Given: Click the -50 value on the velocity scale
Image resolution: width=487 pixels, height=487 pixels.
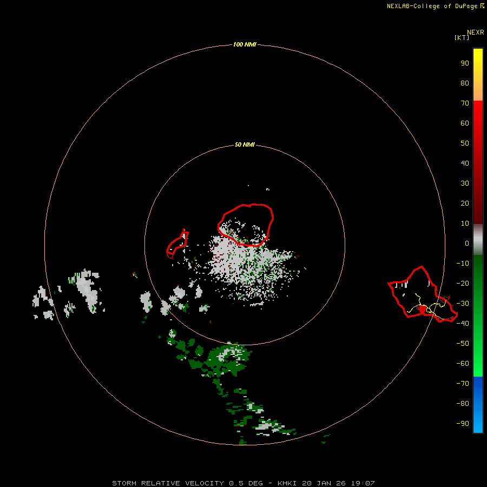Looking at the screenshot, I should tap(463, 344).
